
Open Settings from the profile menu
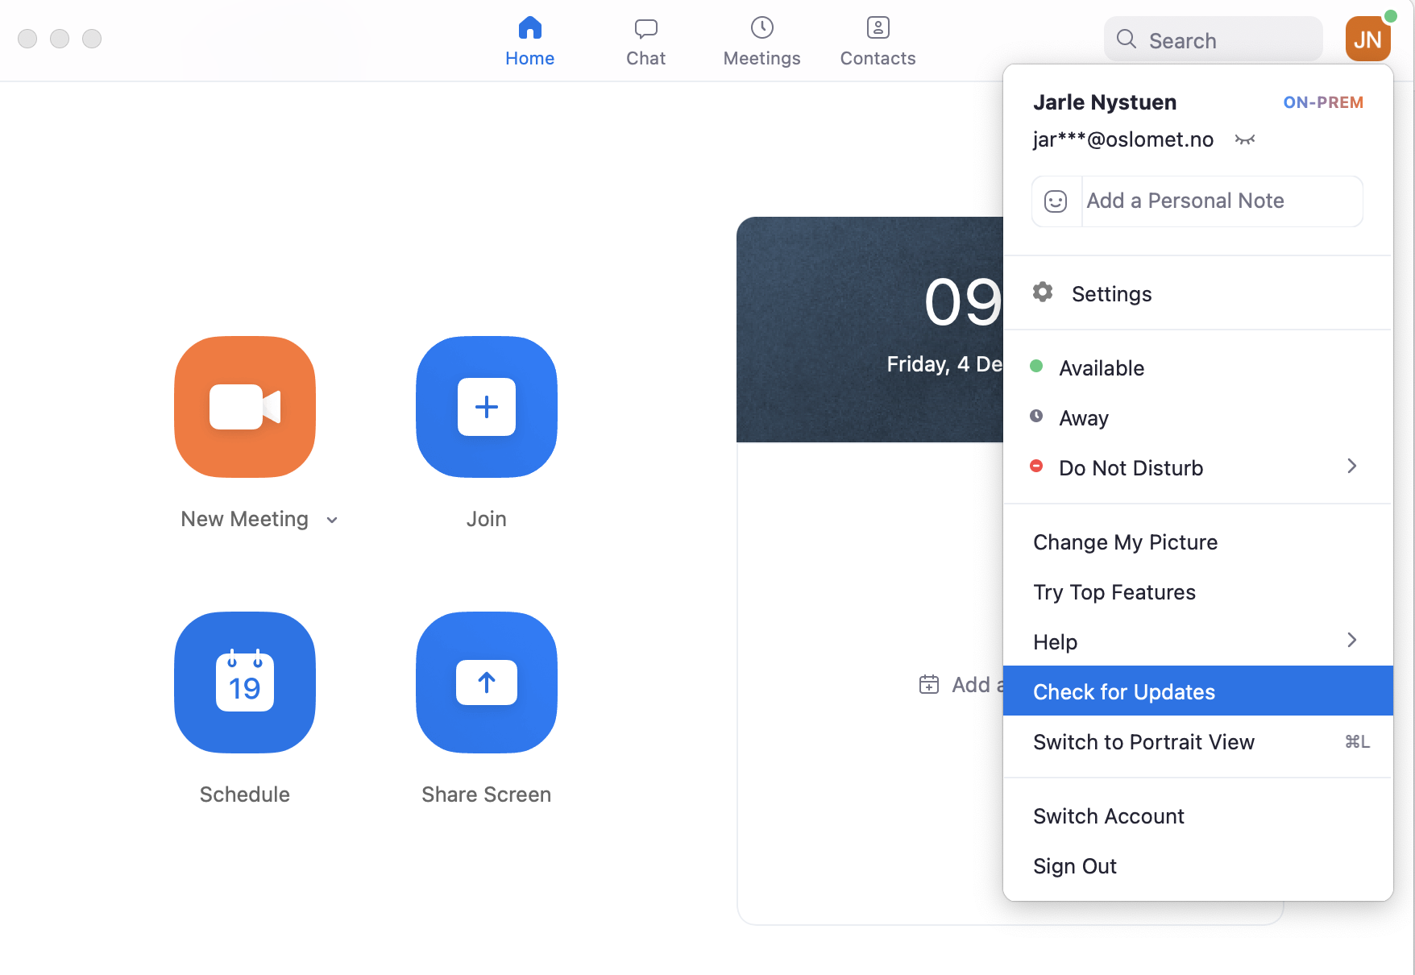pos(1198,294)
